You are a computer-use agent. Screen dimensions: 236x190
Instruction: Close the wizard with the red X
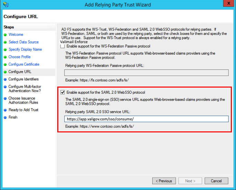click(228, 3)
